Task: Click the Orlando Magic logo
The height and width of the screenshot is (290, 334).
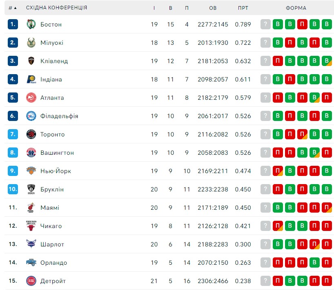Action: [31, 262]
